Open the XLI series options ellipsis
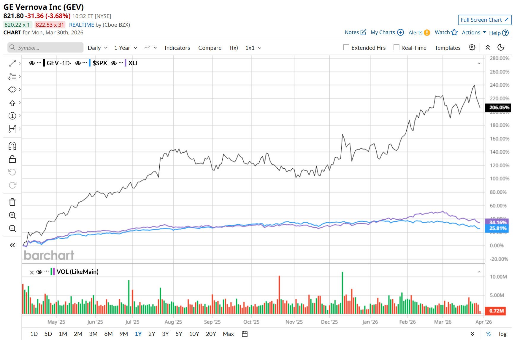The image size is (517, 340). [x=121, y=63]
